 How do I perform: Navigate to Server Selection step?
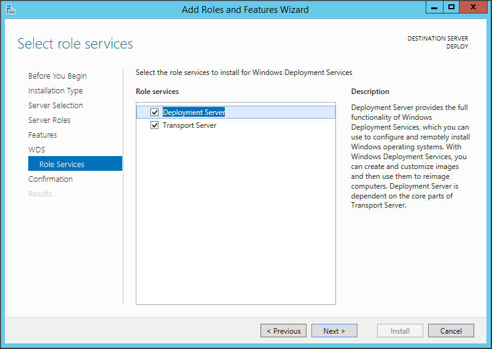55,106
